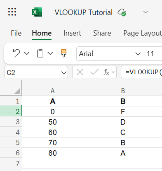The width and height of the screenshot is (162, 171).
Task: Open the app launcher grid
Action: click(x=12, y=12)
